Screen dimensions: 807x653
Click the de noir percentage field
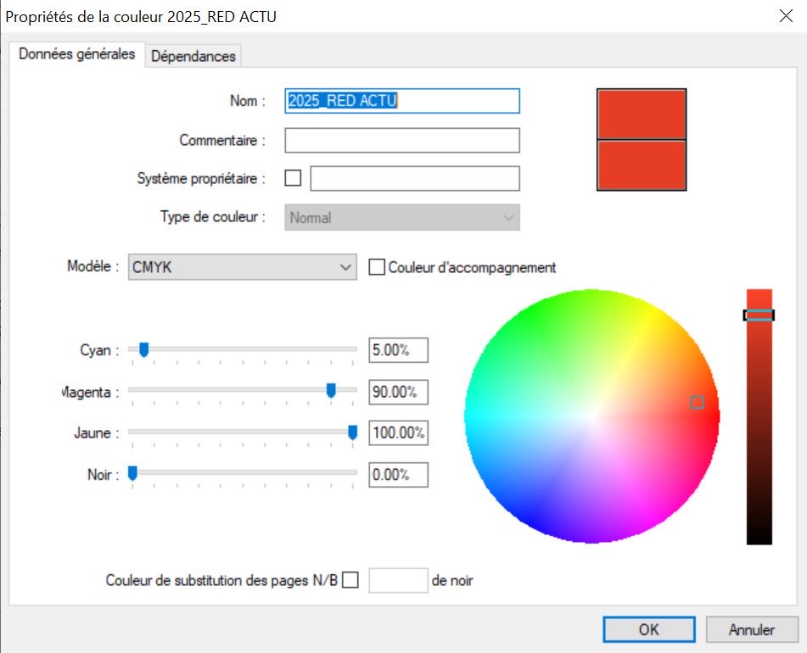(398, 580)
